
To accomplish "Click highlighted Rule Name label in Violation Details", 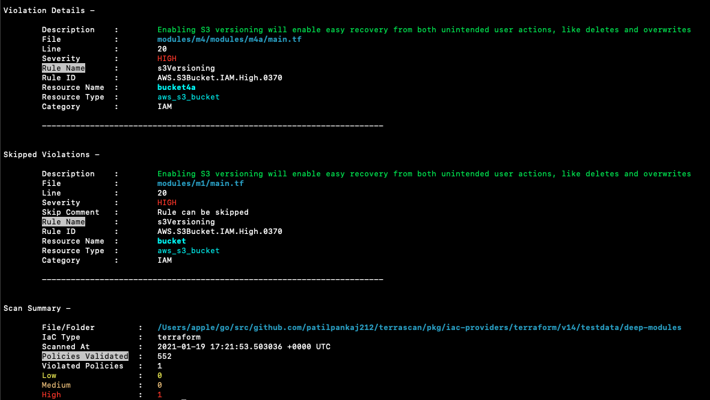I will pyautogui.click(x=63, y=68).
